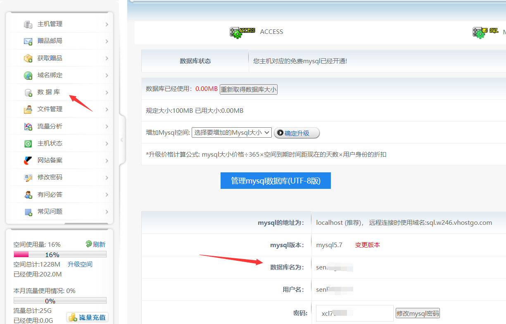
Task: Click the green 刷新 refresh icon
Action: click(88, 244)
